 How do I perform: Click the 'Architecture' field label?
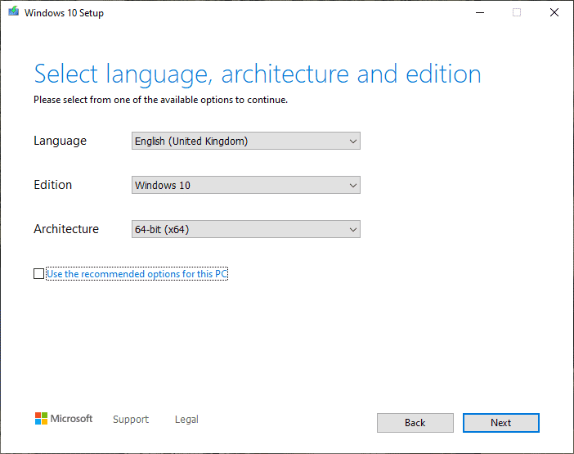66,229
